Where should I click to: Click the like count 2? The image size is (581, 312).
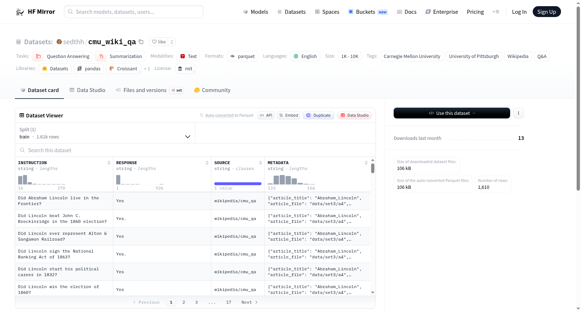click(172, 42)
